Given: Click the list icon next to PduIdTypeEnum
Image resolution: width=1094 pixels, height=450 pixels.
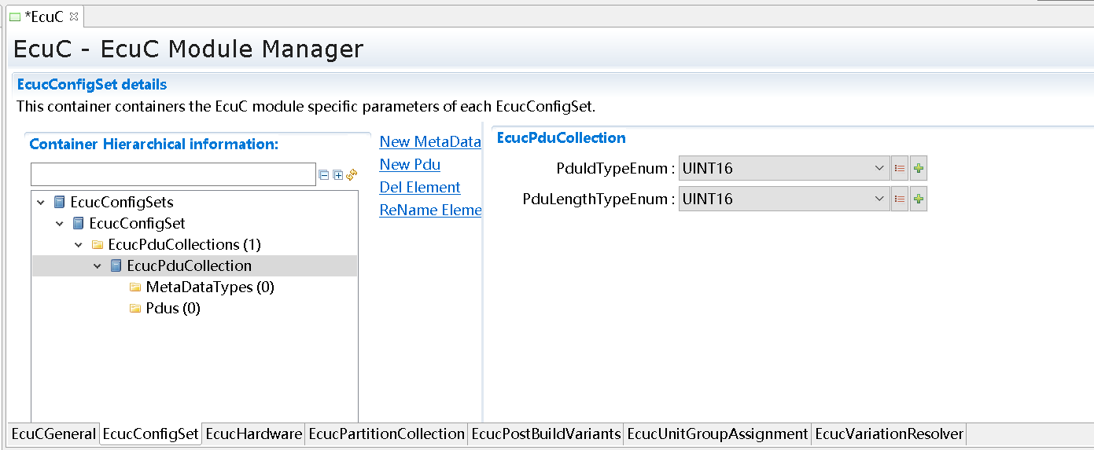Looking at the screenshot, I should pos(900,168).
